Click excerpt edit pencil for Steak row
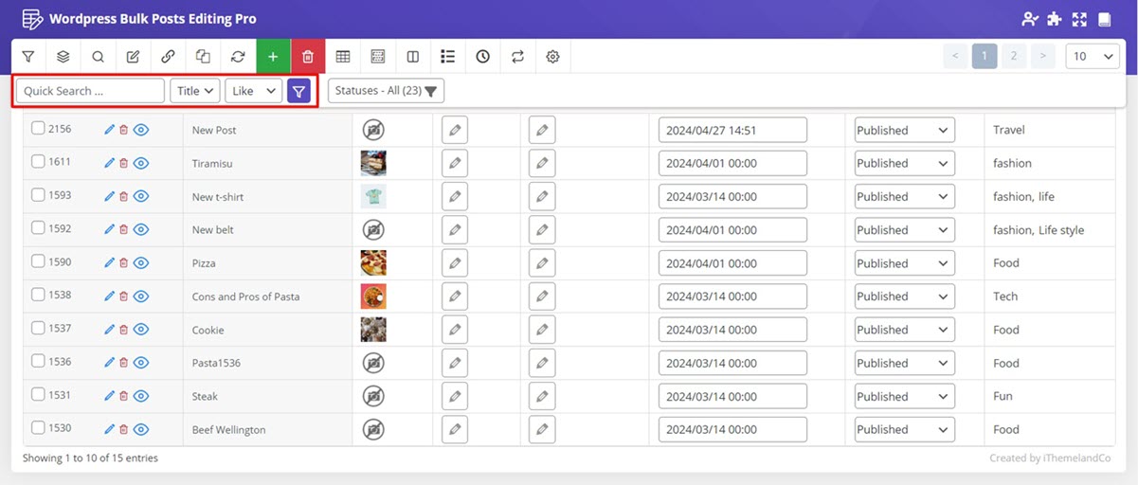Screen dimensions: 1138x485 click(542, 396)
